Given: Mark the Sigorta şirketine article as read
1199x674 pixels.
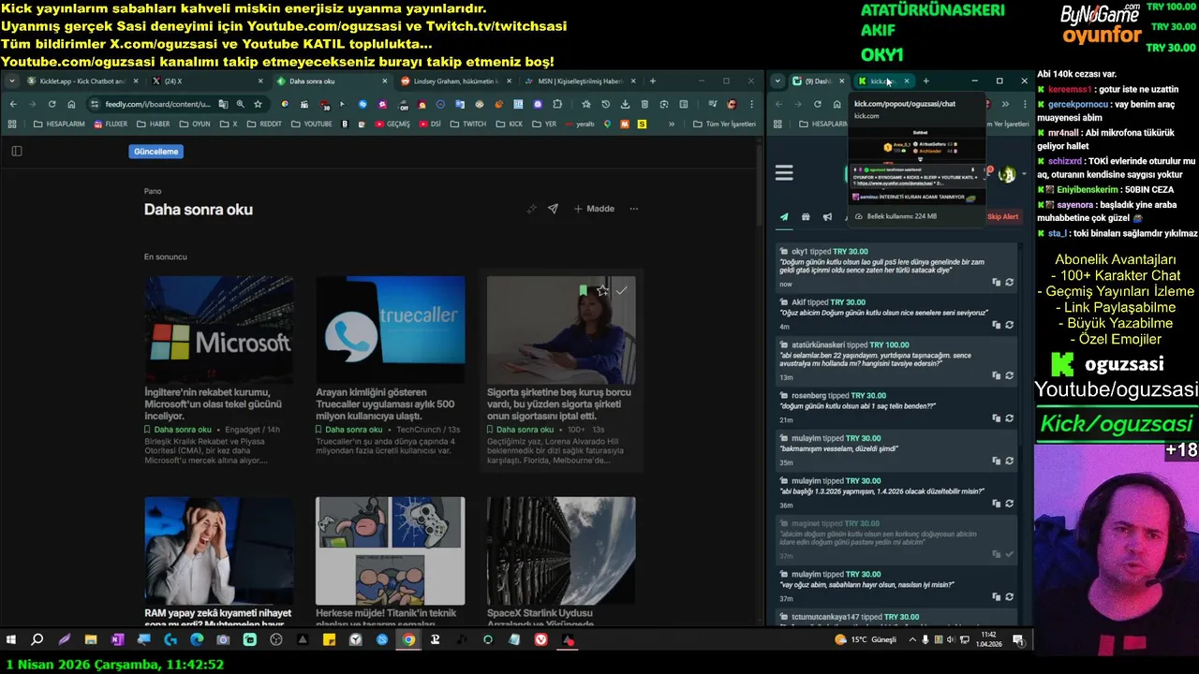Looking at the screenshot, I should pos(621,291).
